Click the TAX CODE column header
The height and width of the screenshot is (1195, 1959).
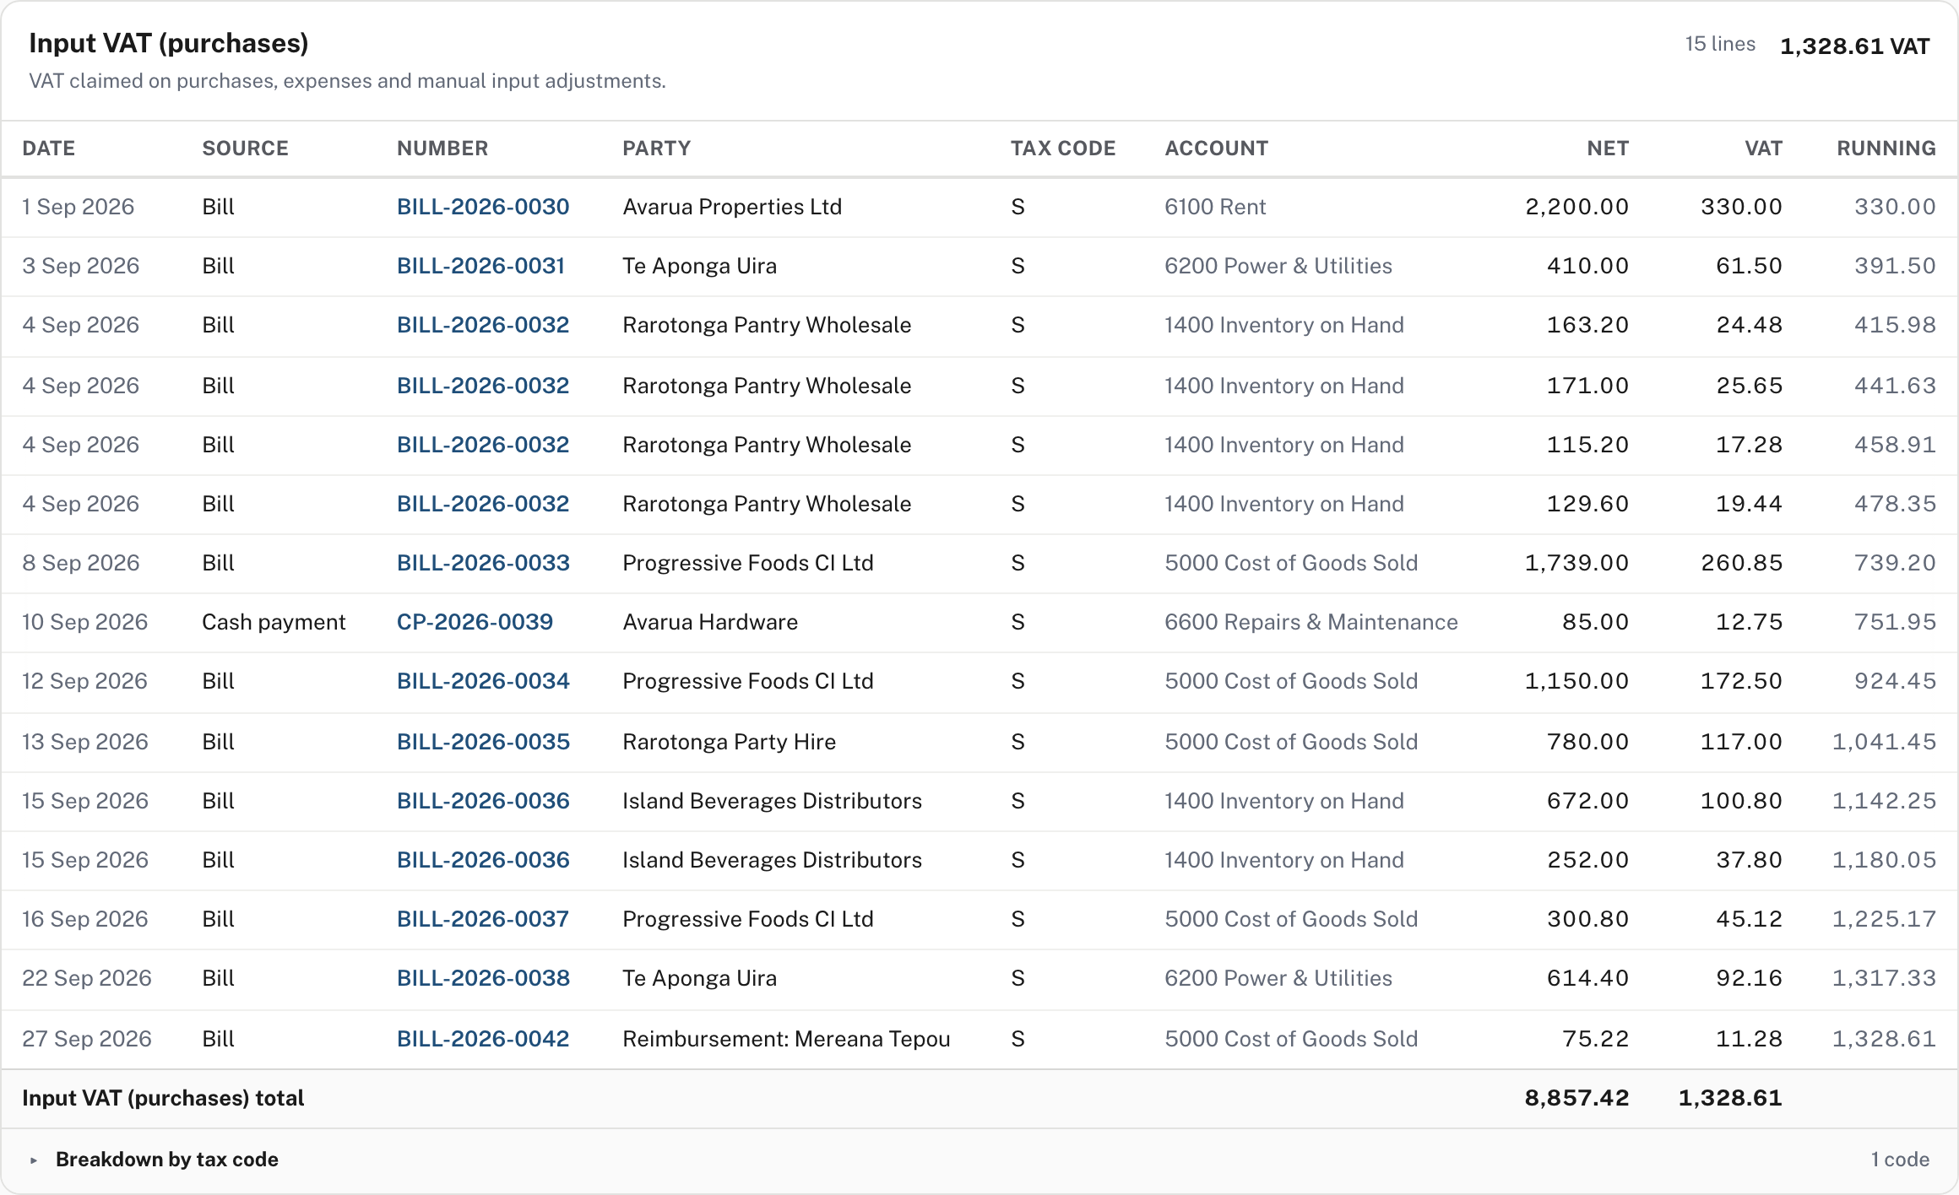click(1063, 149)
